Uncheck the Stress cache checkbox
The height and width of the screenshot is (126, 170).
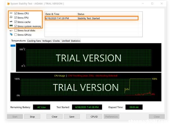tap(16, 22)
